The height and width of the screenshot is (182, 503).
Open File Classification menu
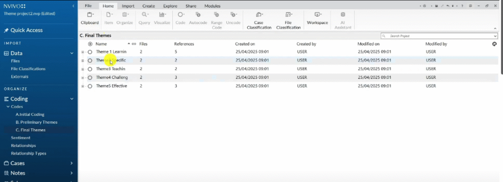coord(288,21)
